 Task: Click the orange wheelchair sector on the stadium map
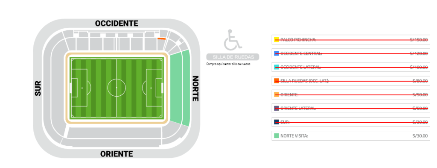point(162,39)
